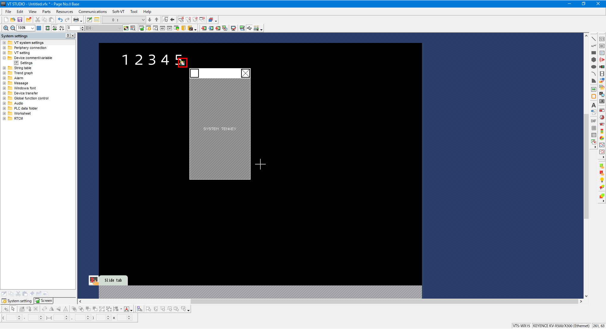Screen dimensions: 606x329
Task: Switch to the Screen tab
Action: tap(44, 301)
